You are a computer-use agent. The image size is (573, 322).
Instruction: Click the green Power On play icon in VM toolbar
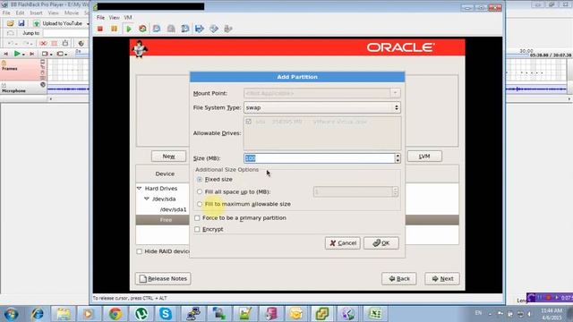129,29
